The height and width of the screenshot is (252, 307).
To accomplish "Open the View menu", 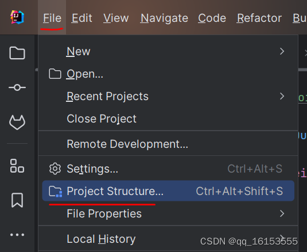I will [x=116, y=18].
